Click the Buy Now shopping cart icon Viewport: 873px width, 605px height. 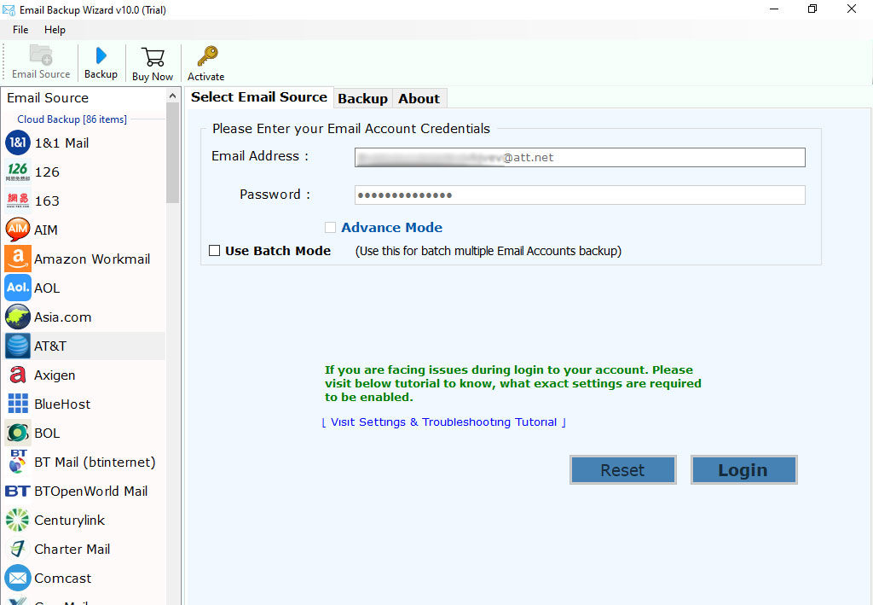pos(153,61)
